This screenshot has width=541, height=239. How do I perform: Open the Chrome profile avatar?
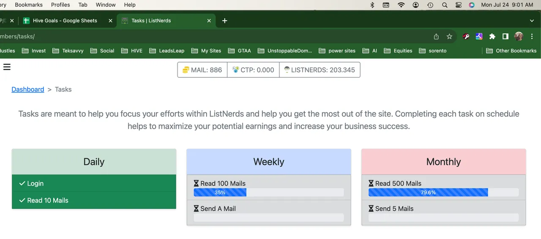click(519, 37)
